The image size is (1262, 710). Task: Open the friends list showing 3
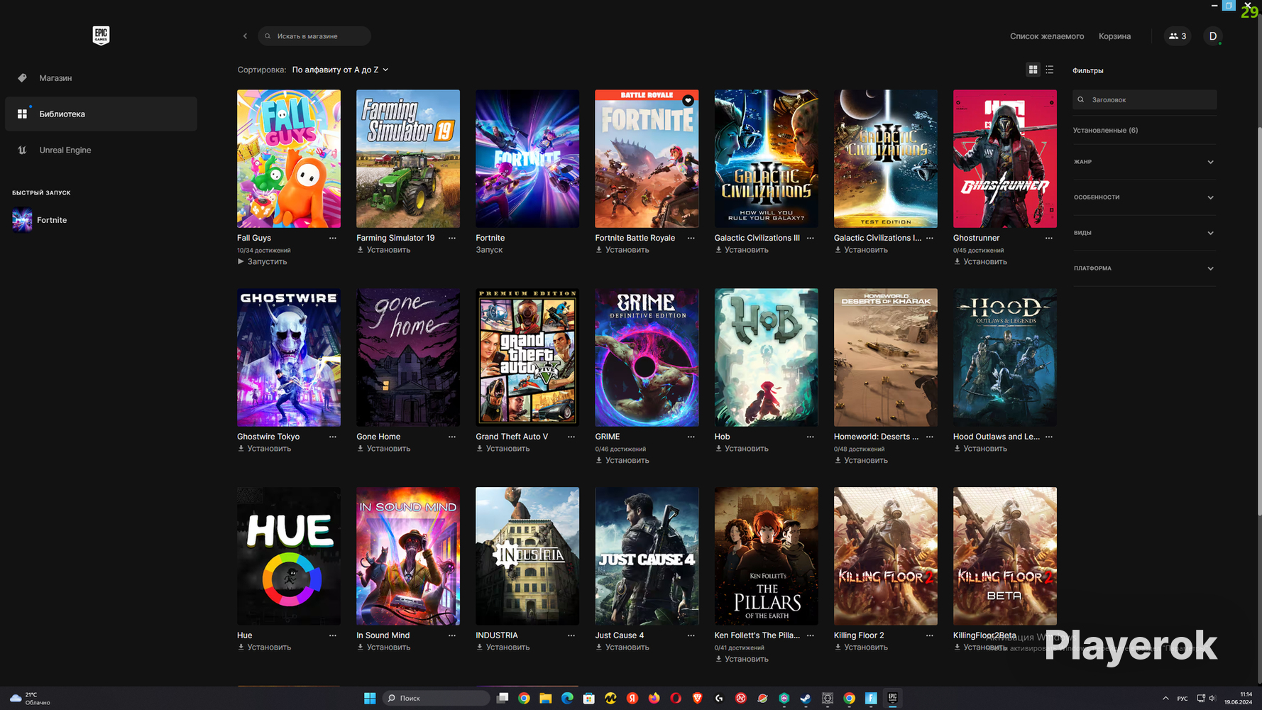pyautogui.click(x=1178, y=36)
